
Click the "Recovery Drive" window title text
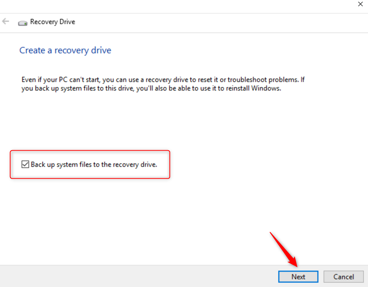pyautogui.click(x=53, y=22)
